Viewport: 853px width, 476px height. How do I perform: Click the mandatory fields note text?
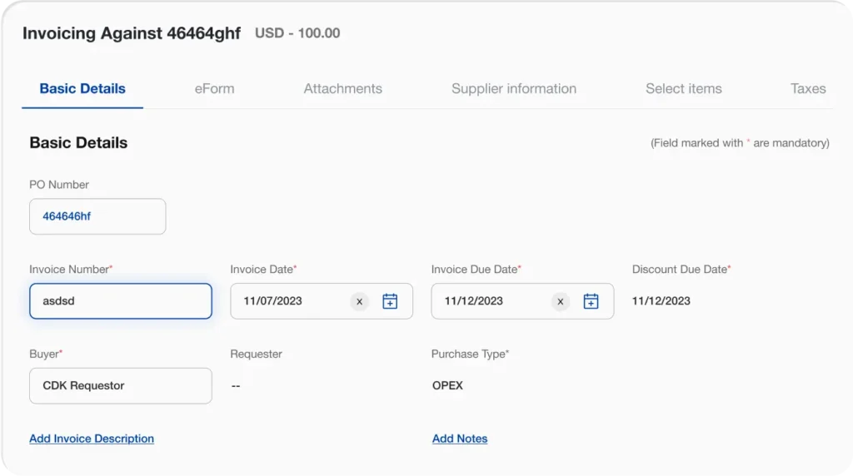[740, 143]
